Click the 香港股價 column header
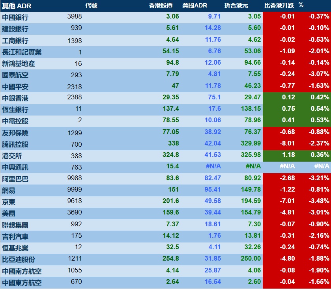 click(x=161, y=6)
